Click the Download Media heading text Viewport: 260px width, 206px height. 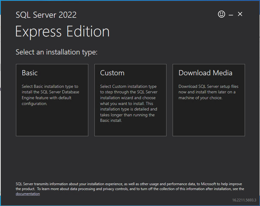coord(205,73)
